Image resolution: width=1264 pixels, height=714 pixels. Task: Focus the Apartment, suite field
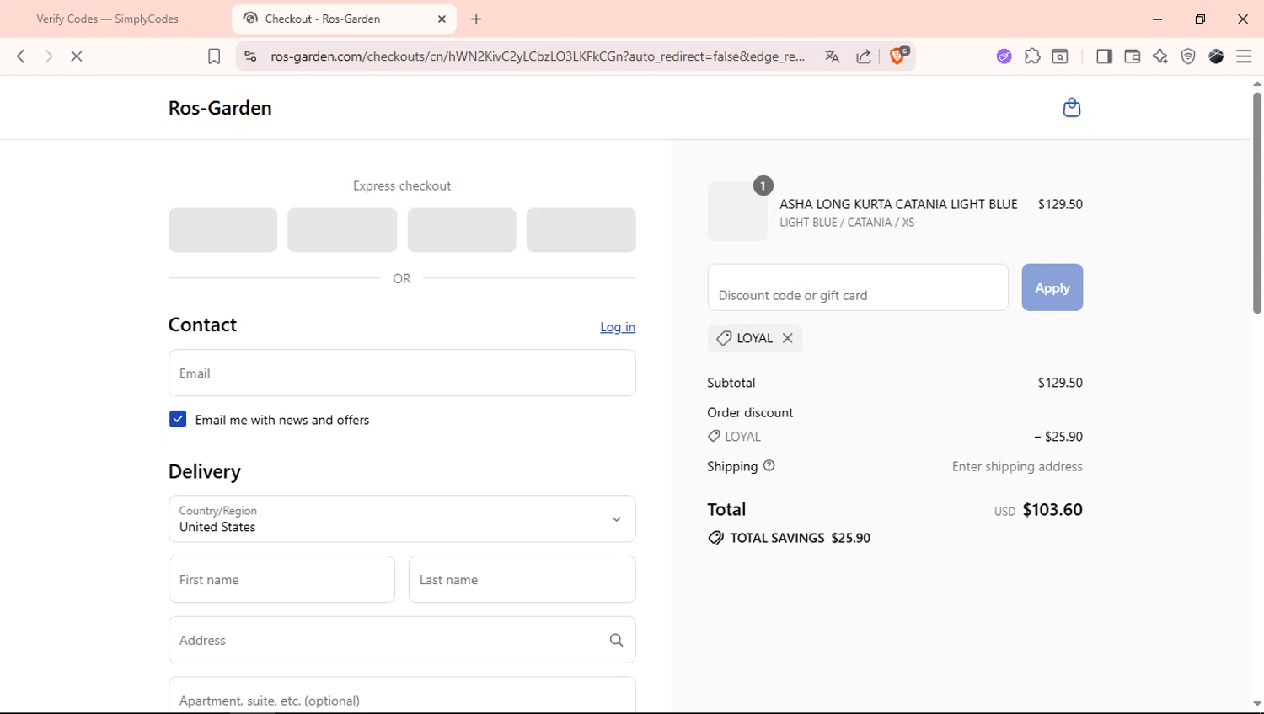pos(402,696)
